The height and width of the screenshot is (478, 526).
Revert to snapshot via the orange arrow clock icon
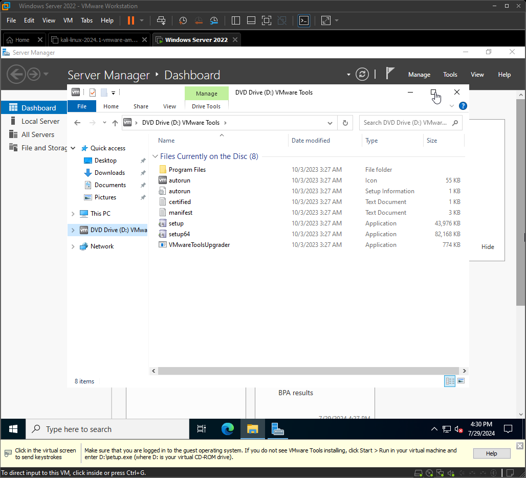coord(199,20)
